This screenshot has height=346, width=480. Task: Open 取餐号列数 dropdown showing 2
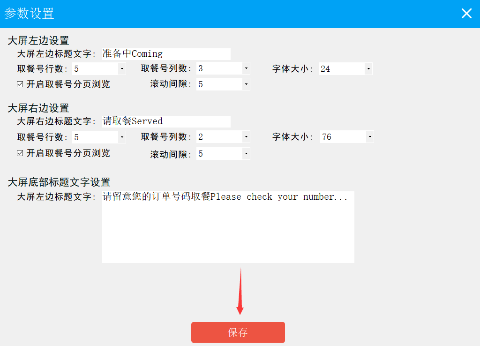pos(246,137)
